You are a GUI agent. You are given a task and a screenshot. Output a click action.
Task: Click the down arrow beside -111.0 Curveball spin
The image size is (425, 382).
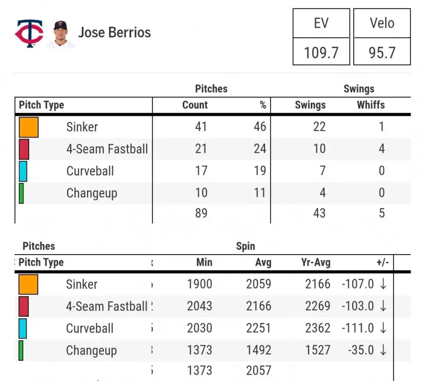(383, 328)
